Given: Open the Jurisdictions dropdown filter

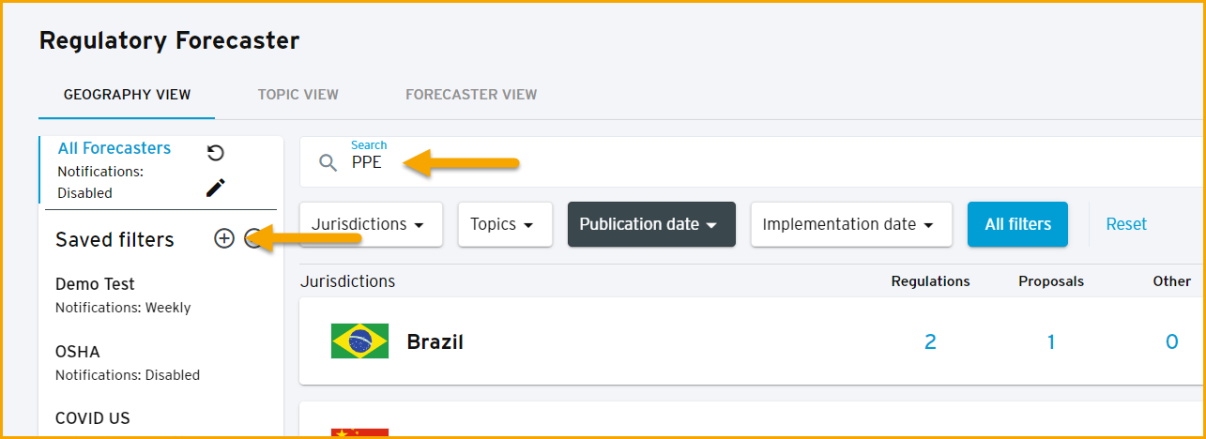Looking at the screenshot, I should [371, 224].
